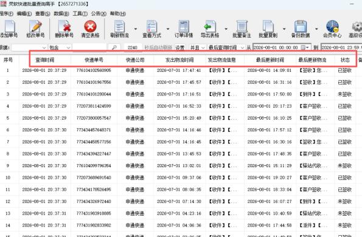362x237 pixels.
Task: Expand the arrow next to 查看方式
Action: (168, 29)
